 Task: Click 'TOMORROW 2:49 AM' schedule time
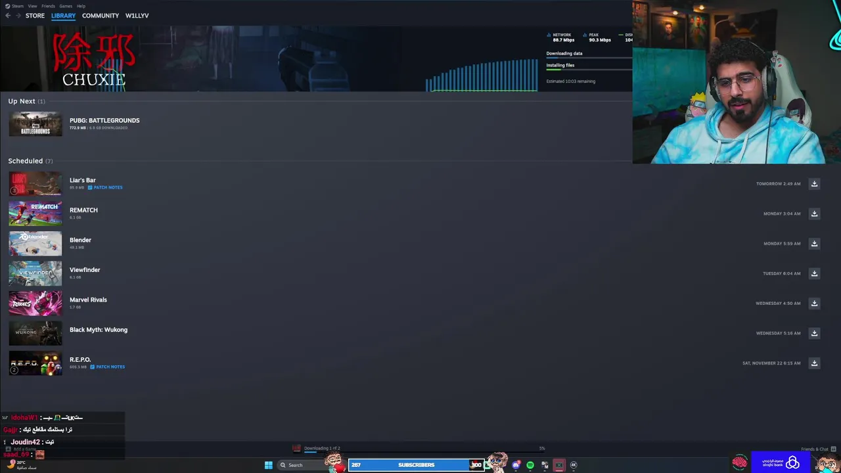tap(778, 184)
